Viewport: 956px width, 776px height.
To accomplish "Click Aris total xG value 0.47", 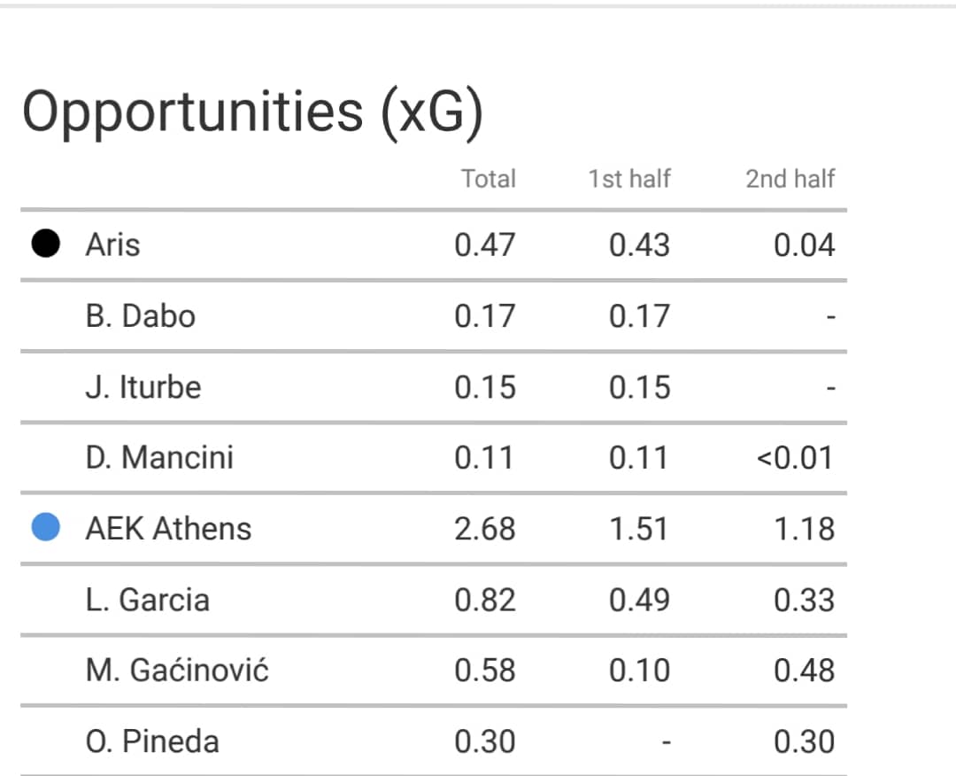I will tap(485, 244).
